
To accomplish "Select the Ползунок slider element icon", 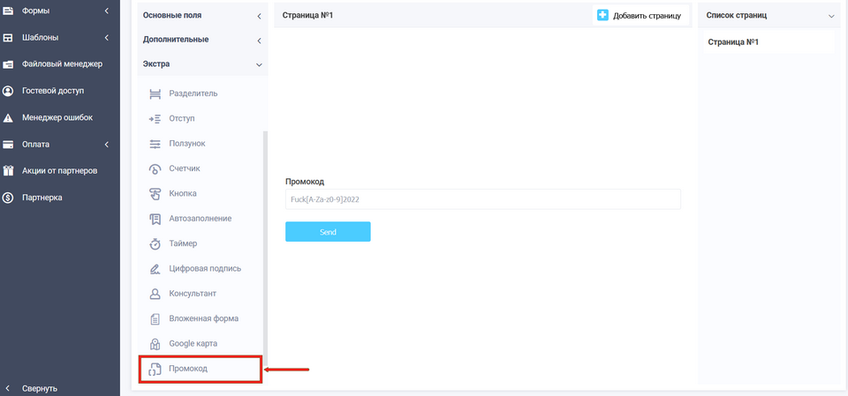I will click(155, 144).
